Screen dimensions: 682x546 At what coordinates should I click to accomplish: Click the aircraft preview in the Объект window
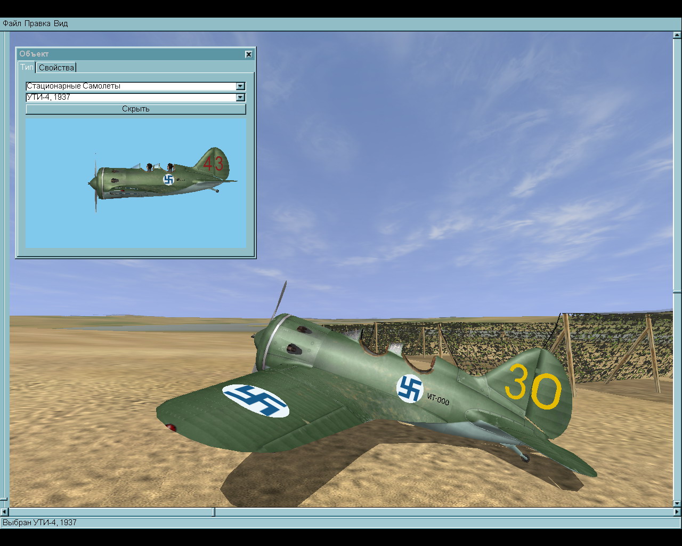[x=136, y=183]
